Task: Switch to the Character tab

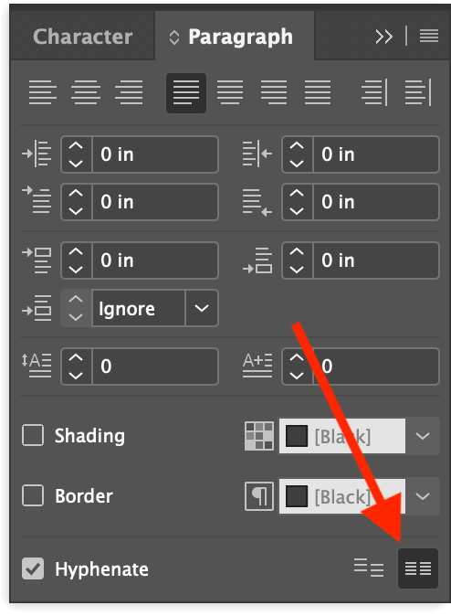Action: [83, 37]
